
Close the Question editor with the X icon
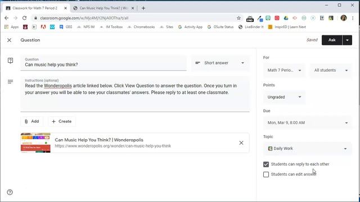tap(9, 40)
